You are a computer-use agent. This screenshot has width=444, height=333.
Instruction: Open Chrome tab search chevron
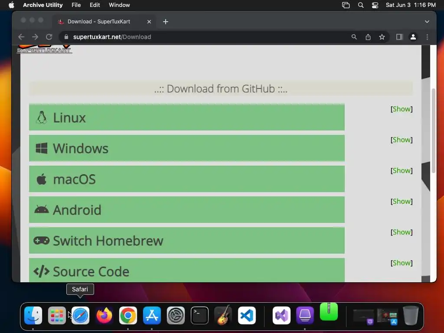pos(427,22)
